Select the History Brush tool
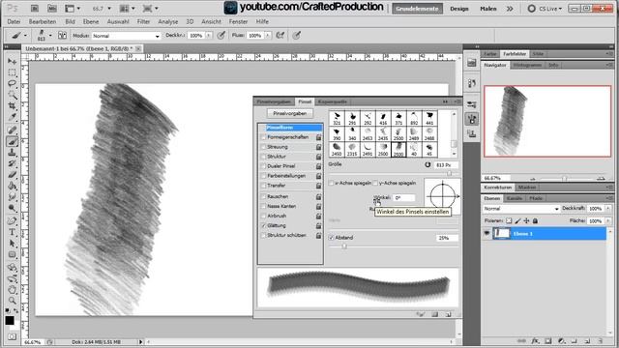 pos(12,163)
